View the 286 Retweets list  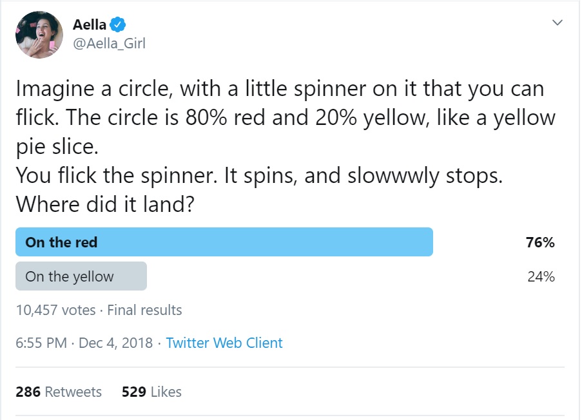[59, 392]
